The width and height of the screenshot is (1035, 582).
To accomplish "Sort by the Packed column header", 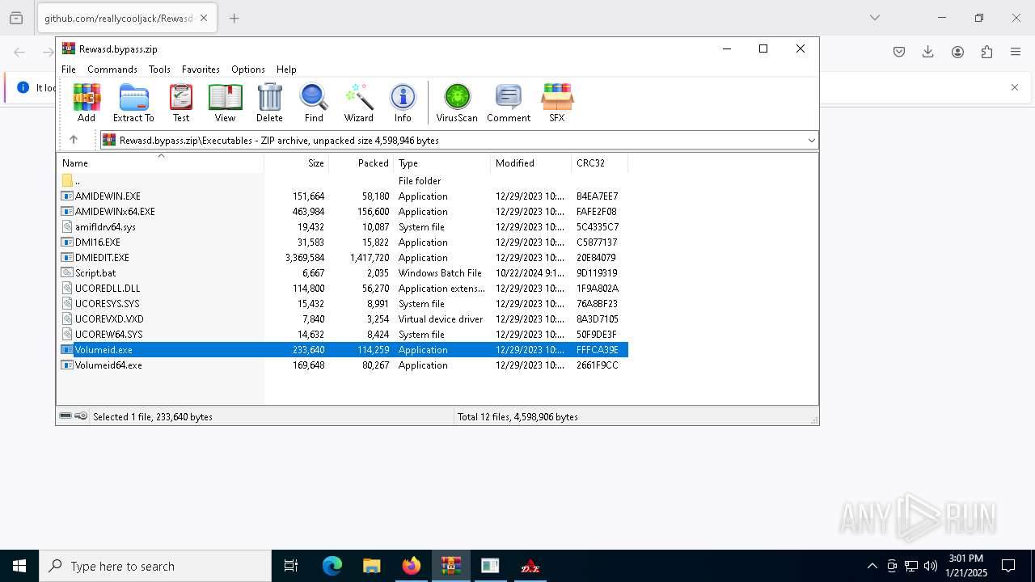I will pyautogui.click(x=361, y=163).
